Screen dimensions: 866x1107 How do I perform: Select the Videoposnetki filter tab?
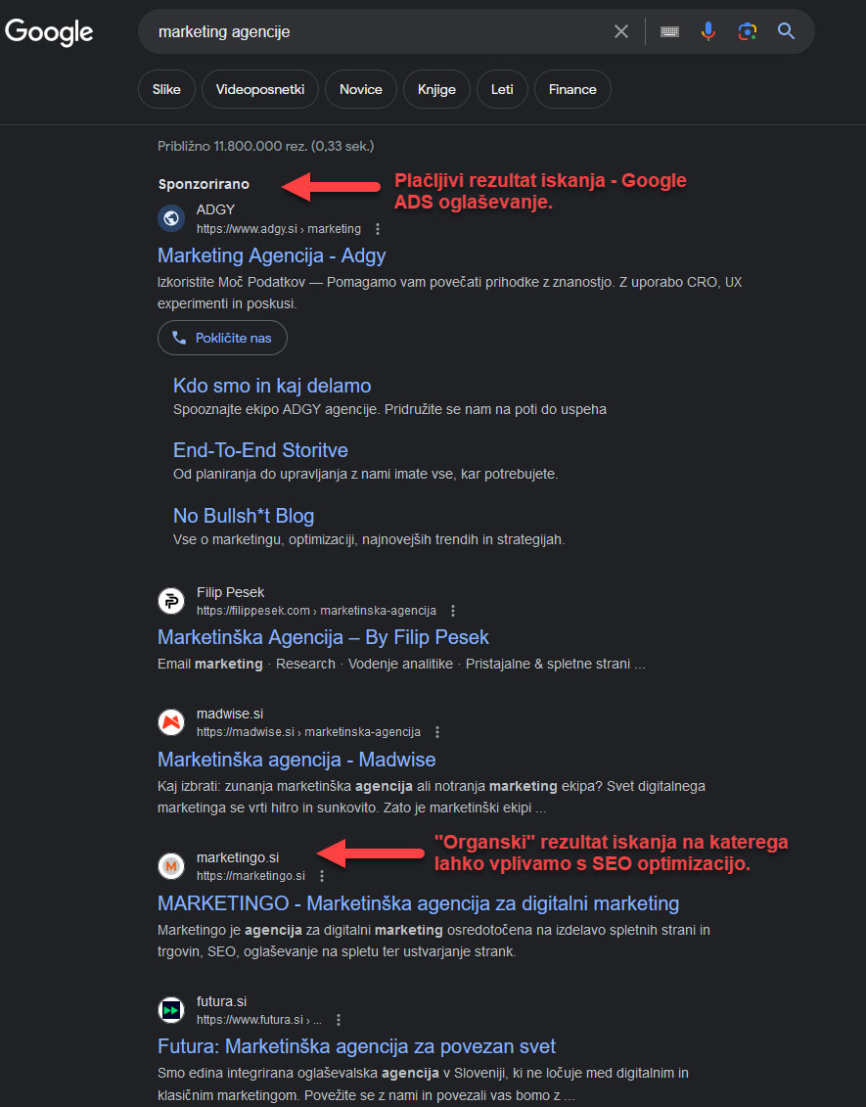coord(259,90)
